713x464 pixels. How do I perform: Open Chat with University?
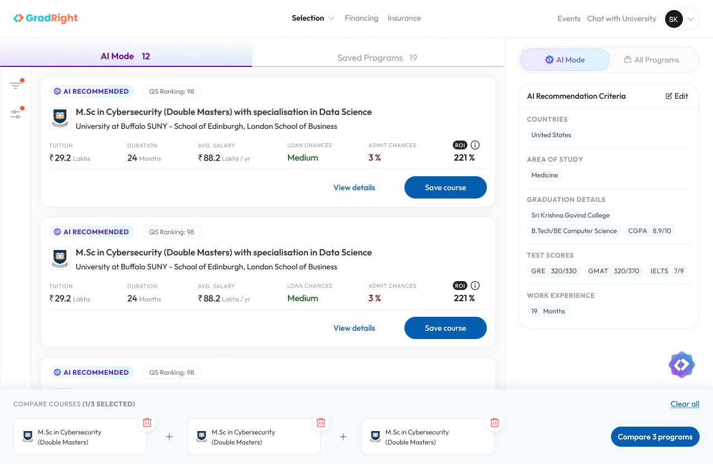pos(622,19)
